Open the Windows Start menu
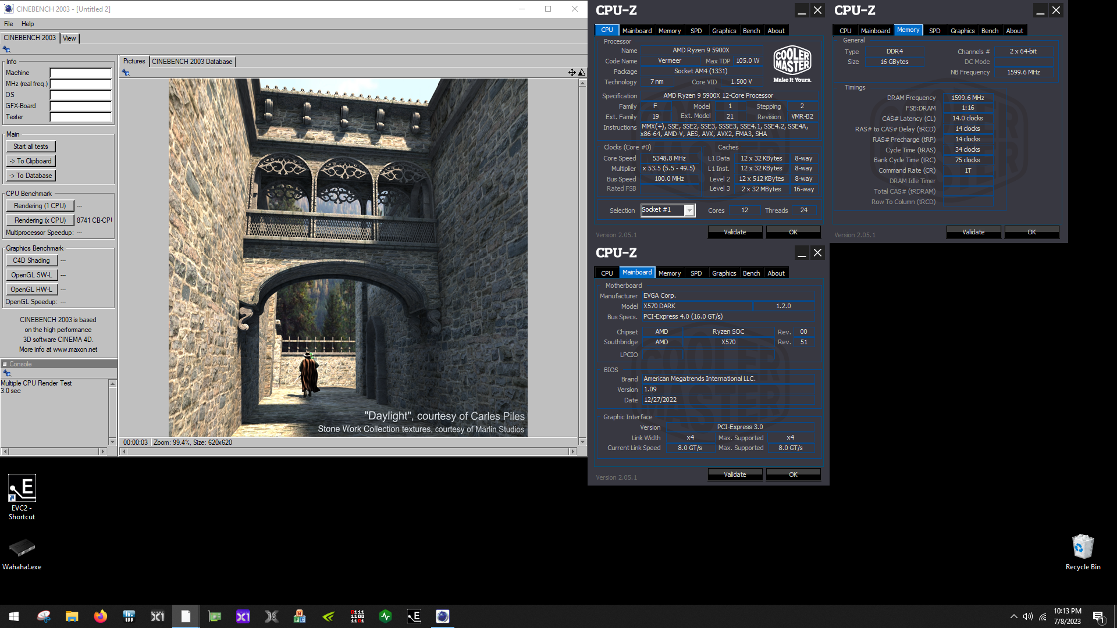 coord(14,616)
